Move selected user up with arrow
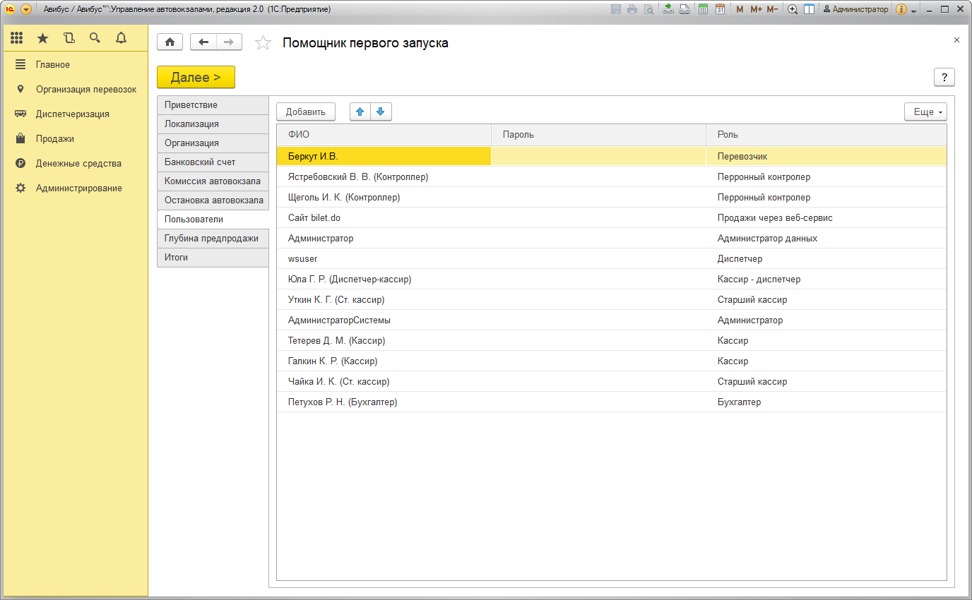 tap(360, 112)
